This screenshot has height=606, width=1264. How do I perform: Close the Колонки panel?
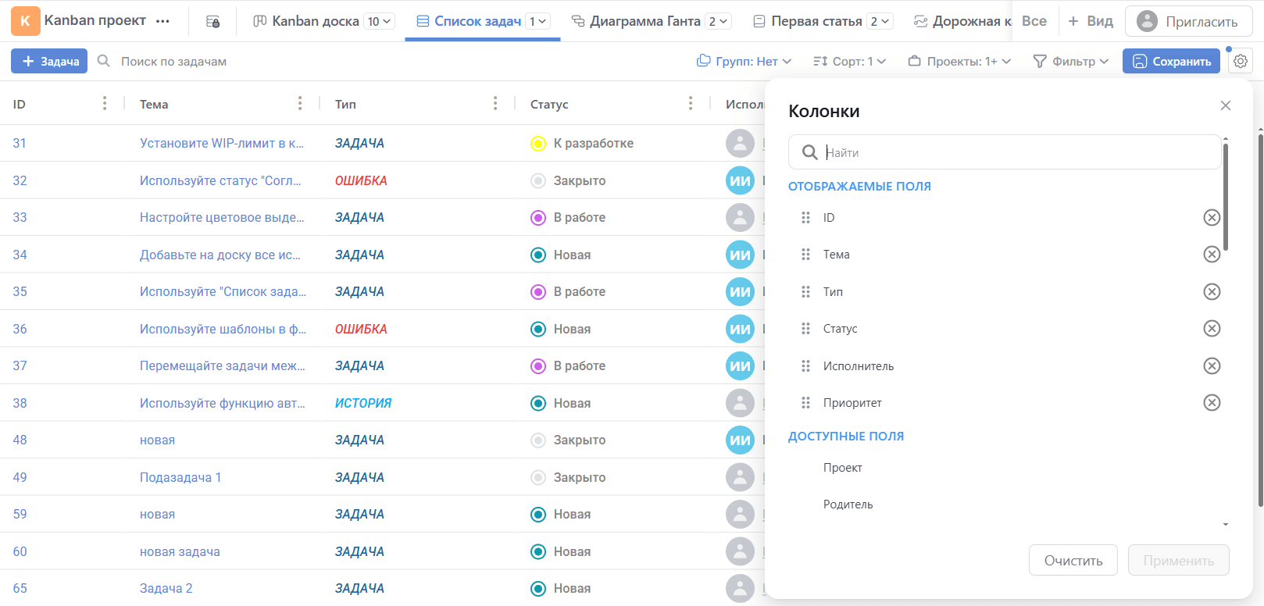click(x=1225, y=105)
